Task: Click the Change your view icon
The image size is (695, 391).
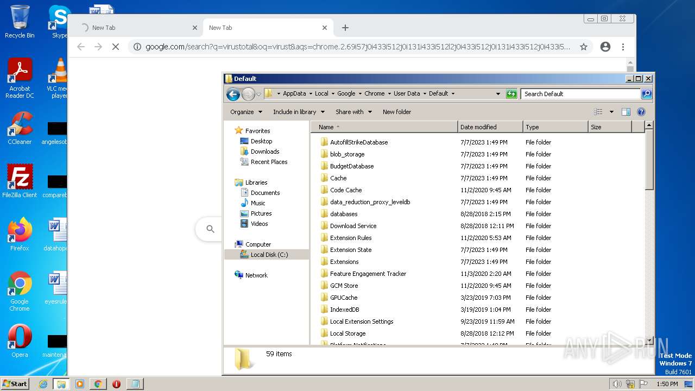Action: coord(598,112)
